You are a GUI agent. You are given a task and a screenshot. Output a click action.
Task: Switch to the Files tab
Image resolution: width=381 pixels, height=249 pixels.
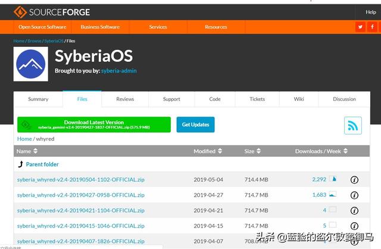(82, 99)
